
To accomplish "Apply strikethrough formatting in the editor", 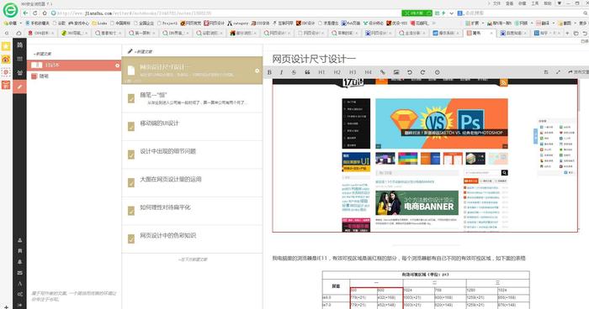I will pos(294,72).
